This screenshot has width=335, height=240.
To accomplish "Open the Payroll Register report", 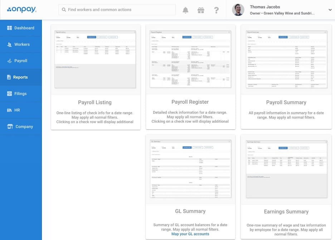I will 190,102.
